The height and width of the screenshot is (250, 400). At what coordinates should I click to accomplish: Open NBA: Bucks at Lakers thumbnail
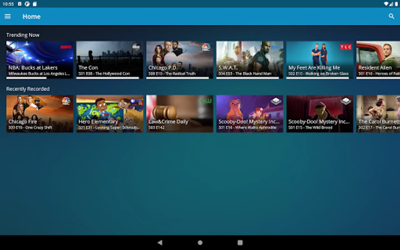pos(40,59)
